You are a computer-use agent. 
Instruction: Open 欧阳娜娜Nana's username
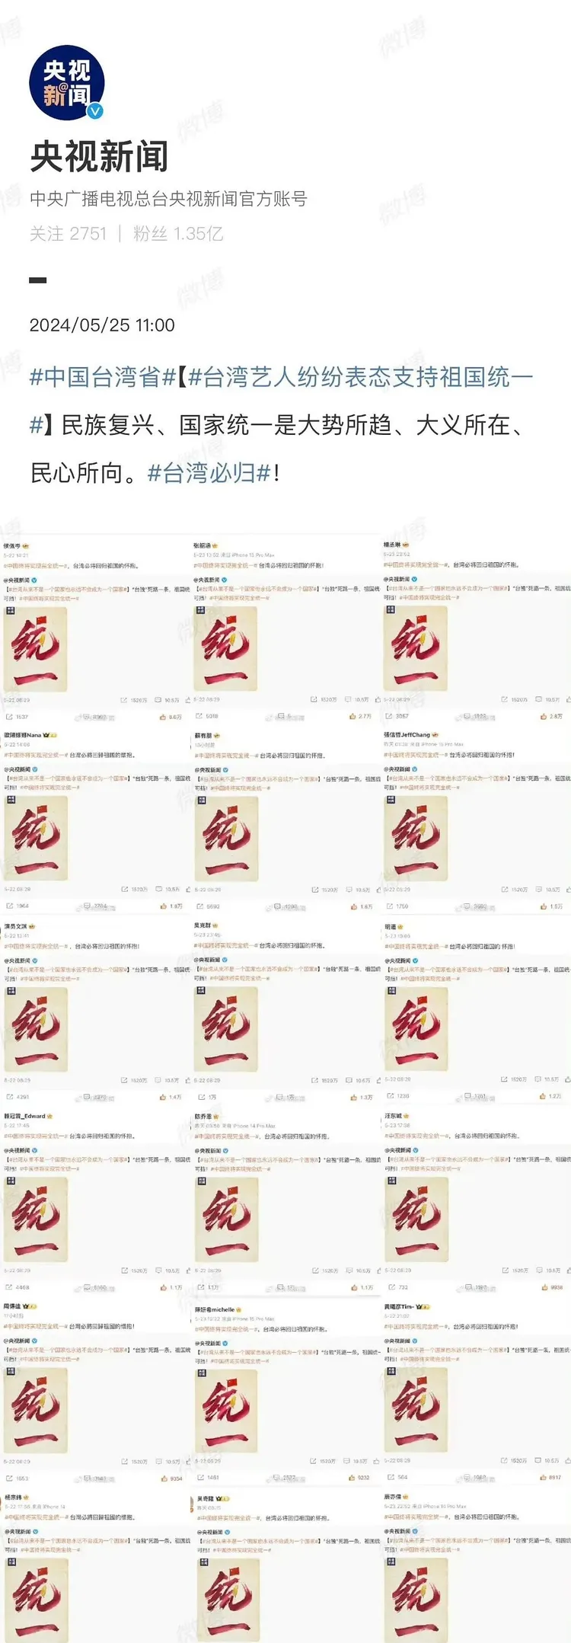click(23, 736)
